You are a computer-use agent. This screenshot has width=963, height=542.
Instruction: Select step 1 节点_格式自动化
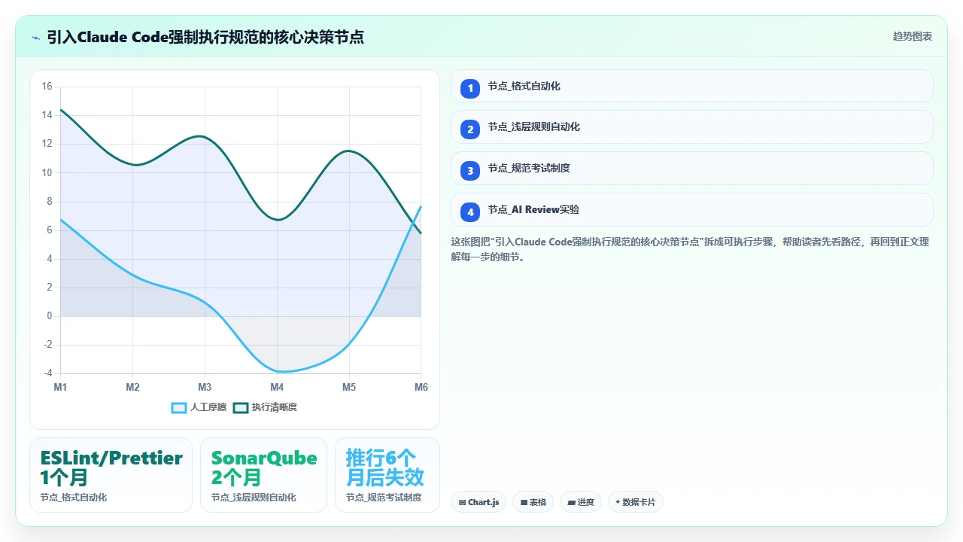(691, 86)
